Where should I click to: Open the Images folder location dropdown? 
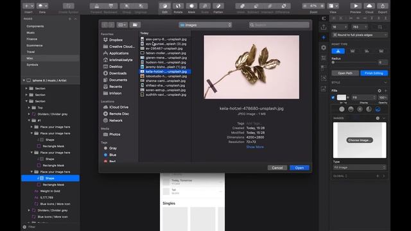(x=205, y=25)
